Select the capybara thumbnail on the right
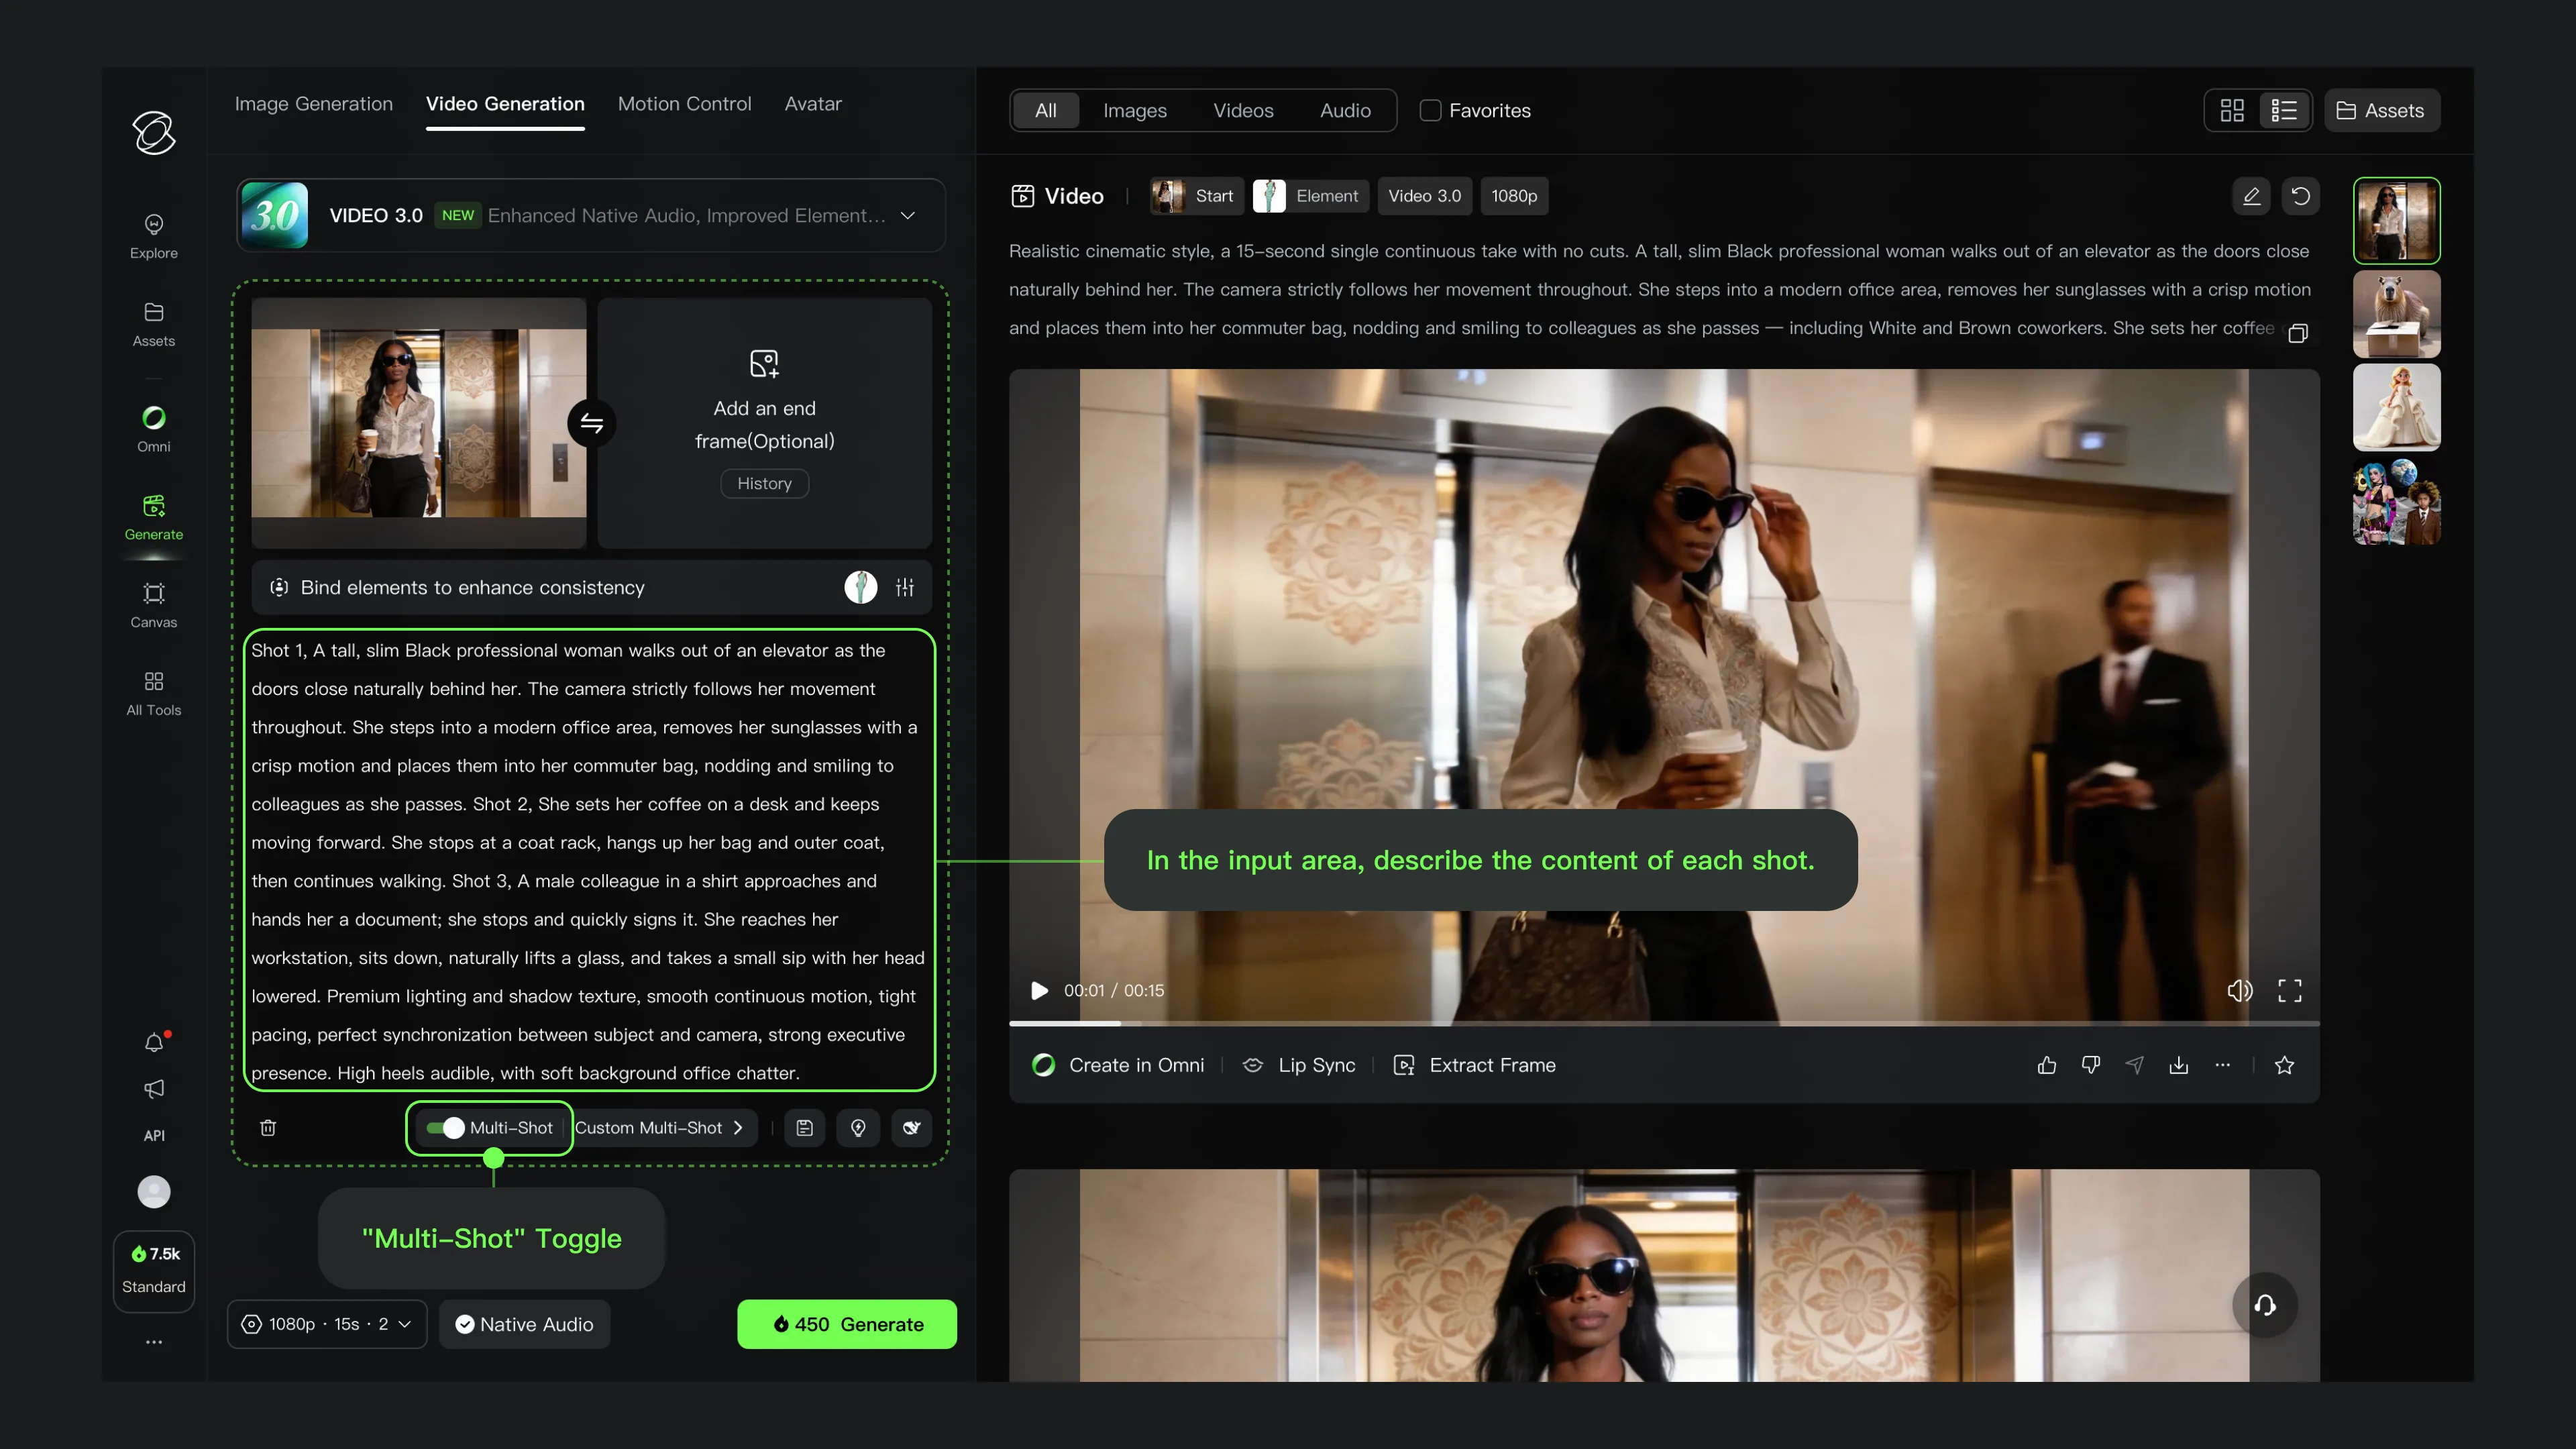Screen dimensions: 2576x1449 [x=2396, y=313]
